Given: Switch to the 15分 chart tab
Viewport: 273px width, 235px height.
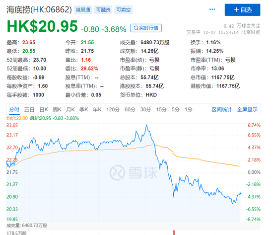Looking at the screenshot, I should coord(161,110).
